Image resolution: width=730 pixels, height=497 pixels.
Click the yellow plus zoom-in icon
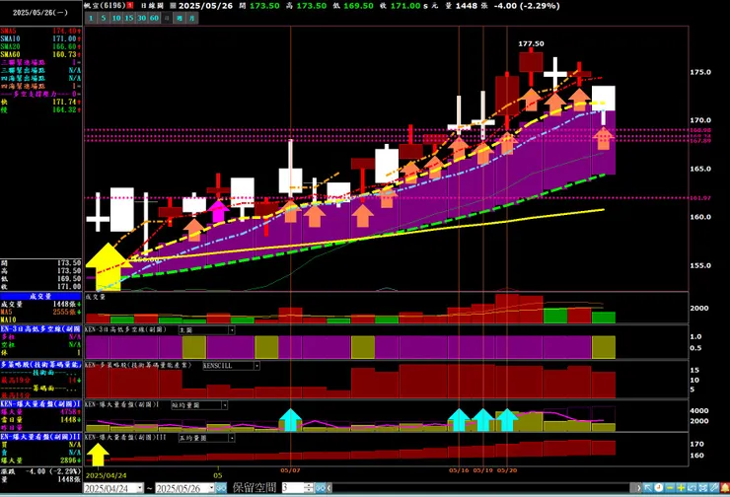tap(681, 488)
